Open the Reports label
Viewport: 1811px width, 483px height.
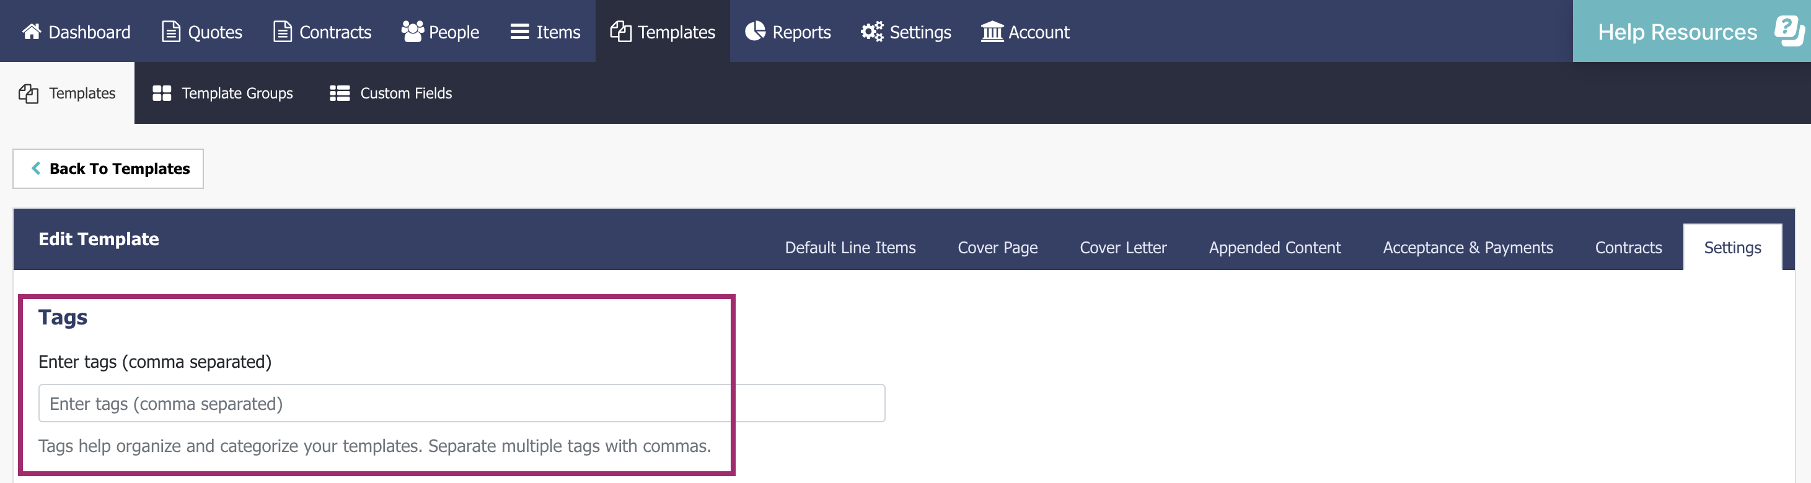(x=801, y=32)
